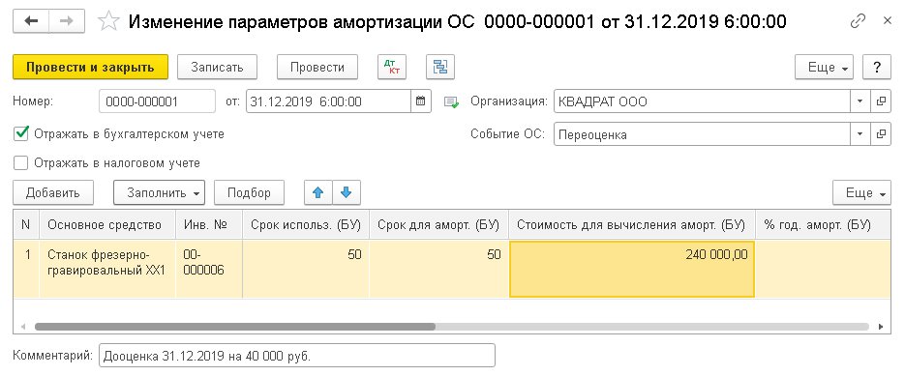Enable Отражать в налоговом учете checkbox

point(20,163)
